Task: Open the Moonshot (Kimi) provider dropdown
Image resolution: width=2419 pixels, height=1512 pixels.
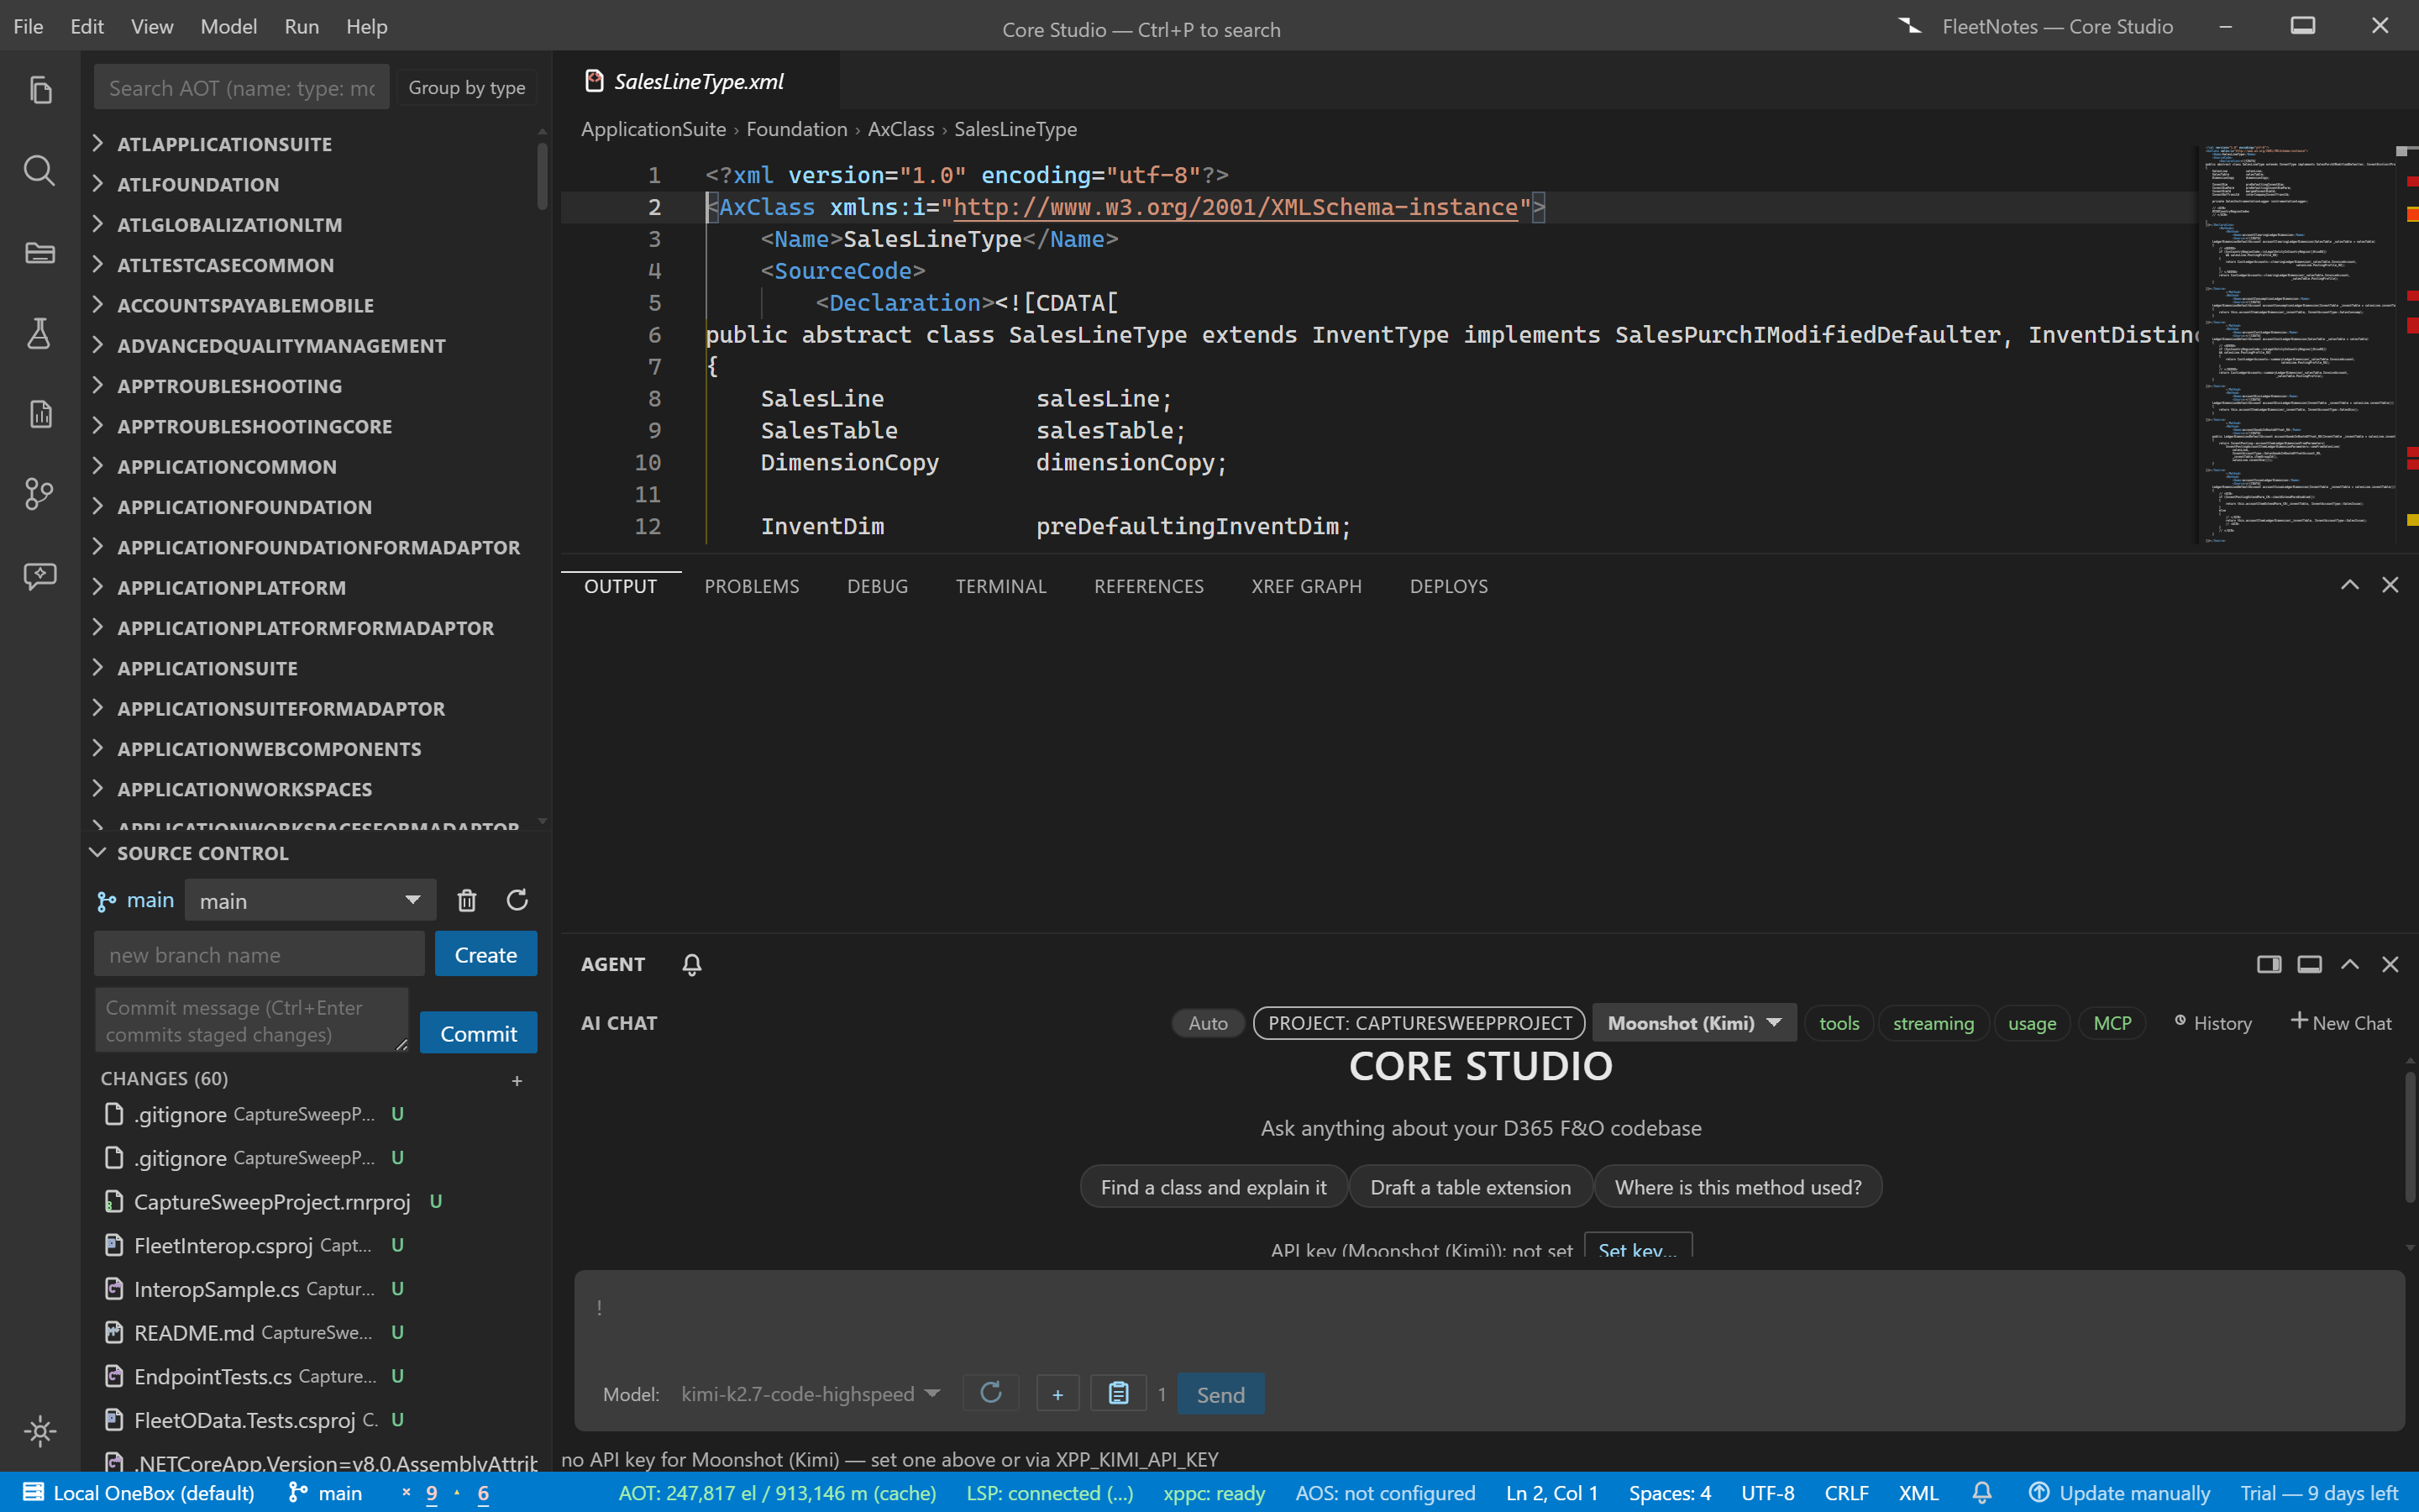Action: pos(1694,1023)
